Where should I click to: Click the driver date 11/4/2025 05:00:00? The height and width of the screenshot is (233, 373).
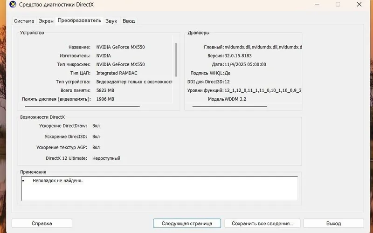245,64
